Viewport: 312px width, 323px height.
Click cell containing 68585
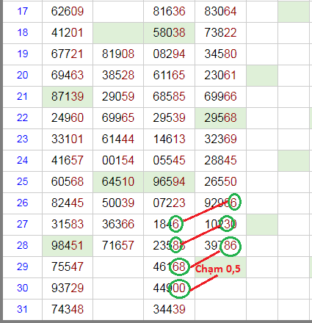click(x=169, y=96)
